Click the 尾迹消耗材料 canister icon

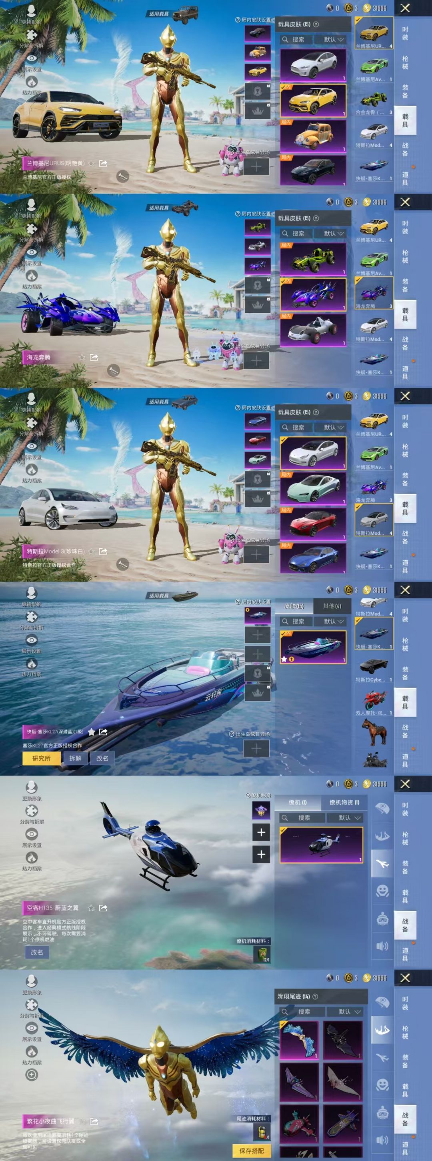pyautogui.click(x=262, y=1132)
